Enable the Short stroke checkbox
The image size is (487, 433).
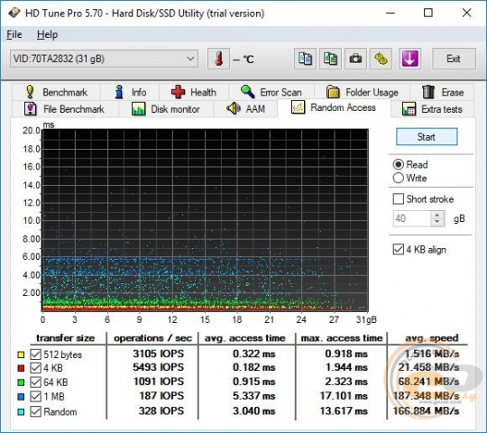[x=399, y=198]
